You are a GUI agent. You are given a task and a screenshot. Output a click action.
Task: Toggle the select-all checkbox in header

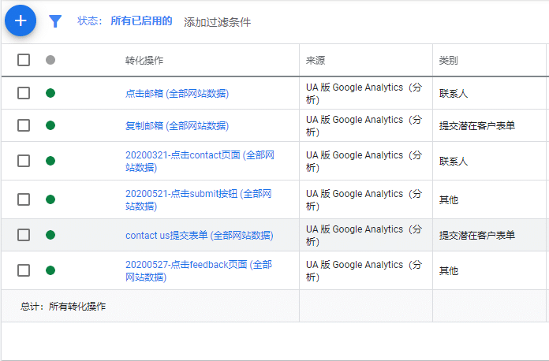coord(24,60)
